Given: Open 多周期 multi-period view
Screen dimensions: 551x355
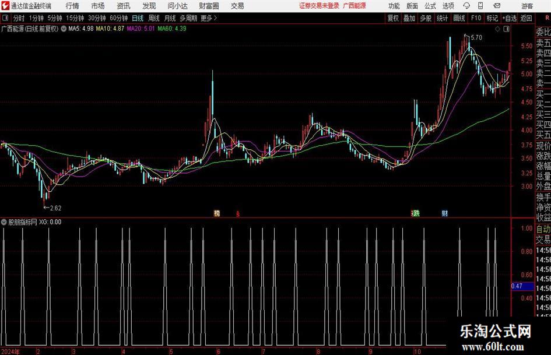Looking at the screenshot, I should click(188, 18).
